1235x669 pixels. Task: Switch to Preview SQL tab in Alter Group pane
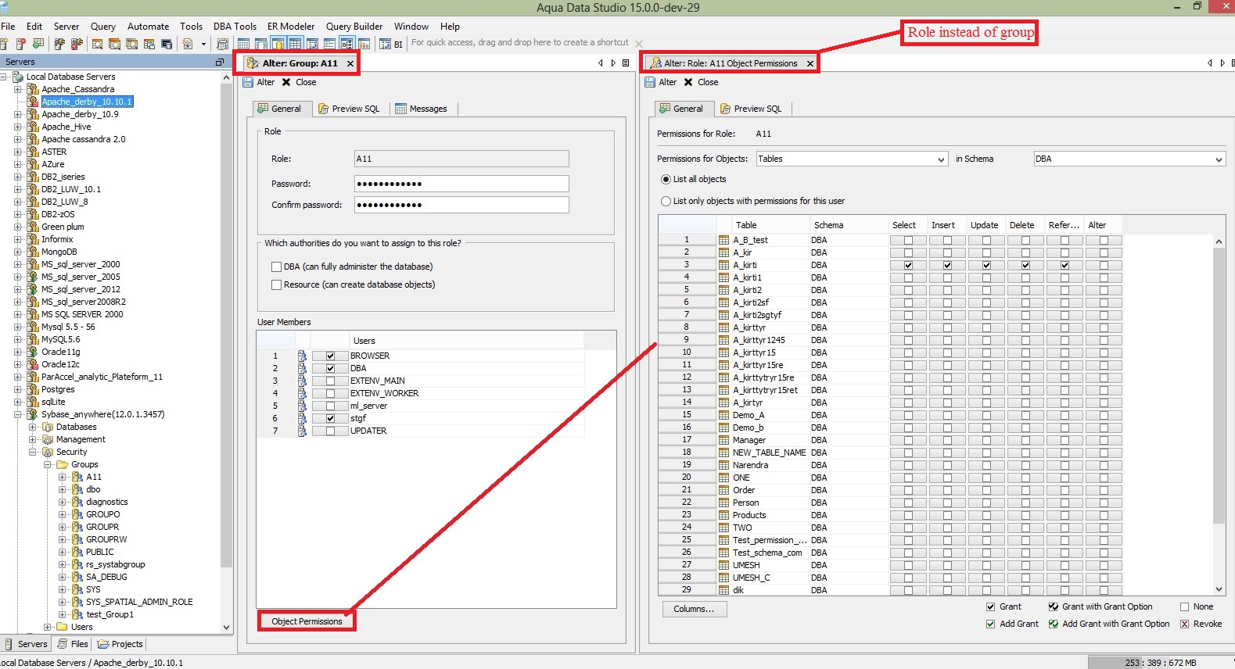coord(348,109)
